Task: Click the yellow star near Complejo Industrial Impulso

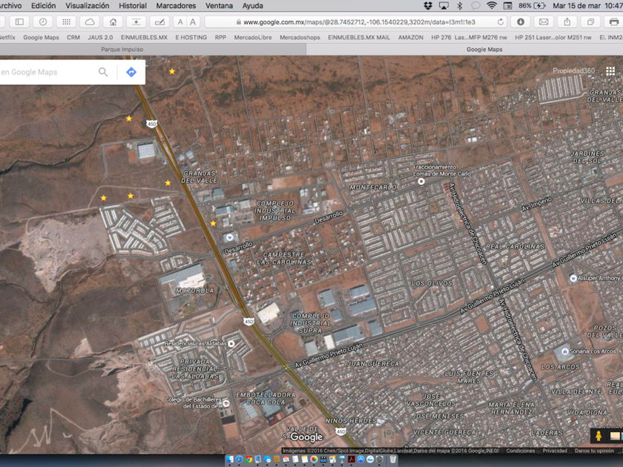Action: [214, 223]
